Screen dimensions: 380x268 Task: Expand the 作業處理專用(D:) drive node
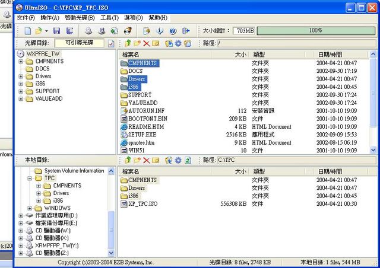pyautogui.click(x=21, y=216)
